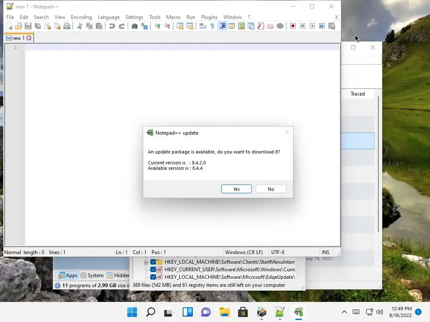Screen dimensions: 430x322
Task: Toggle Show All Characters pilcrow icon
Action: pos(212,26)
